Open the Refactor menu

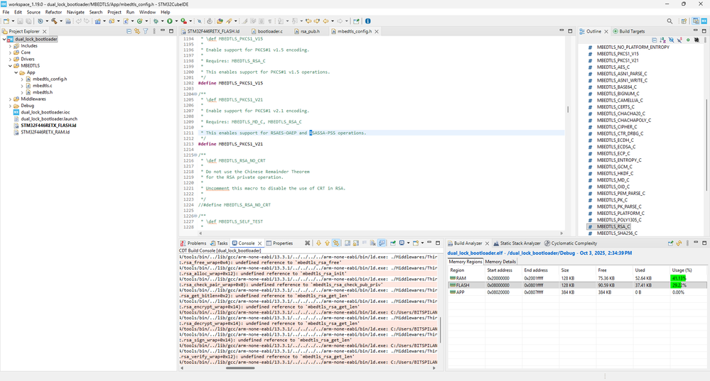(53, 12)
